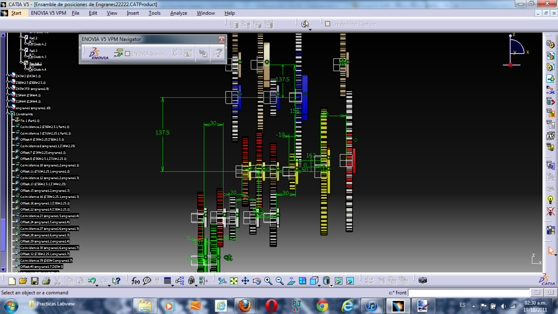Open the Analyze menu

pos(178,13)
